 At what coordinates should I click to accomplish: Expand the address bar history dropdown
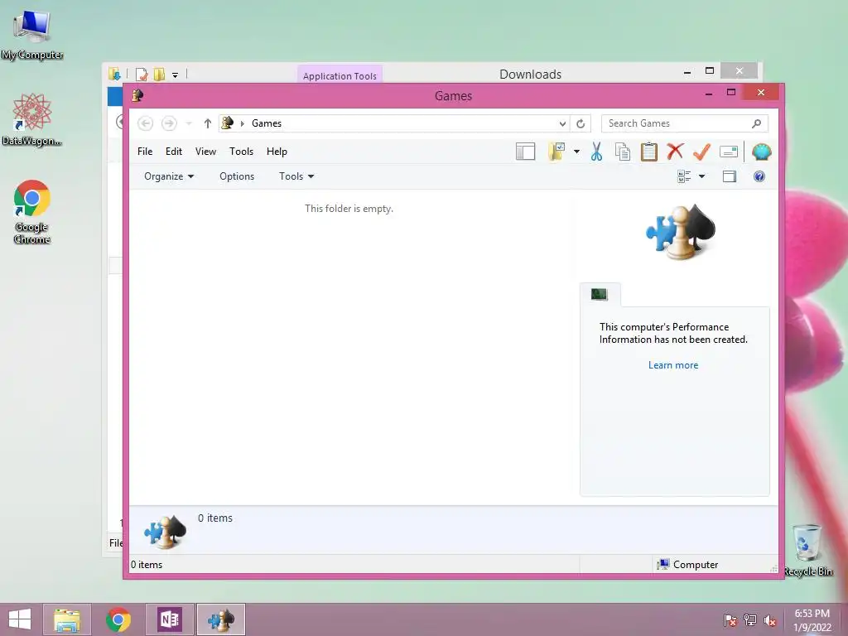562,123
